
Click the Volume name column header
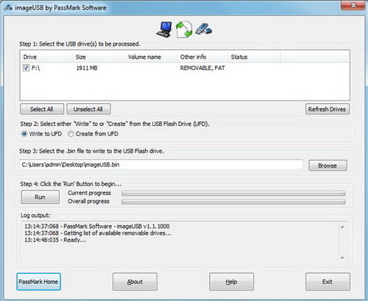pos(152,57)
